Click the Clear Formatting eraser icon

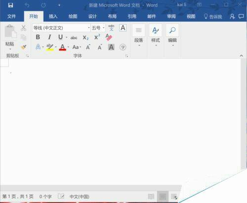tap(109, 37)
